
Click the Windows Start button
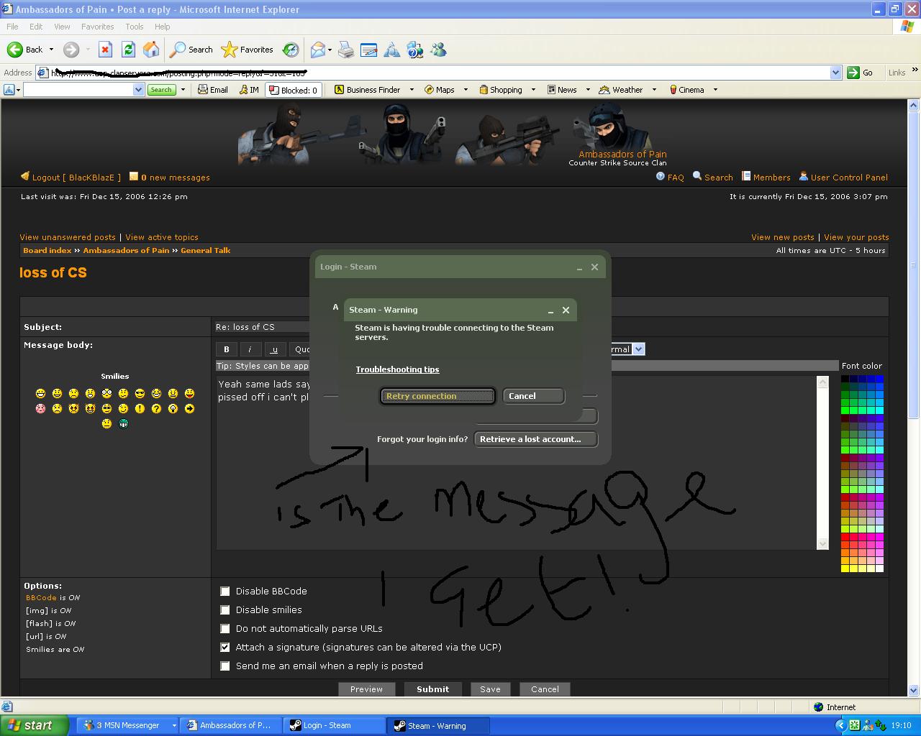point(35,725)
